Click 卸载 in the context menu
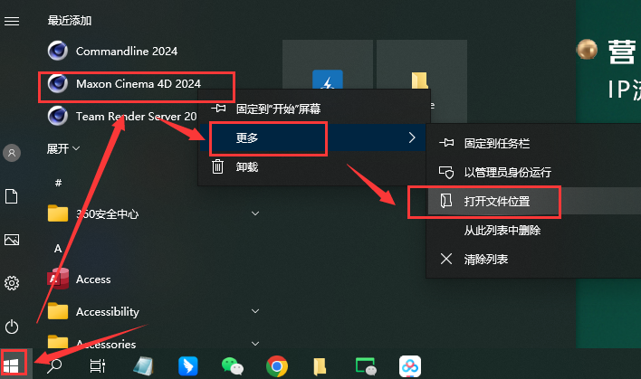The width and height of the screenshot is (641, 379). (x=247, y=166)
